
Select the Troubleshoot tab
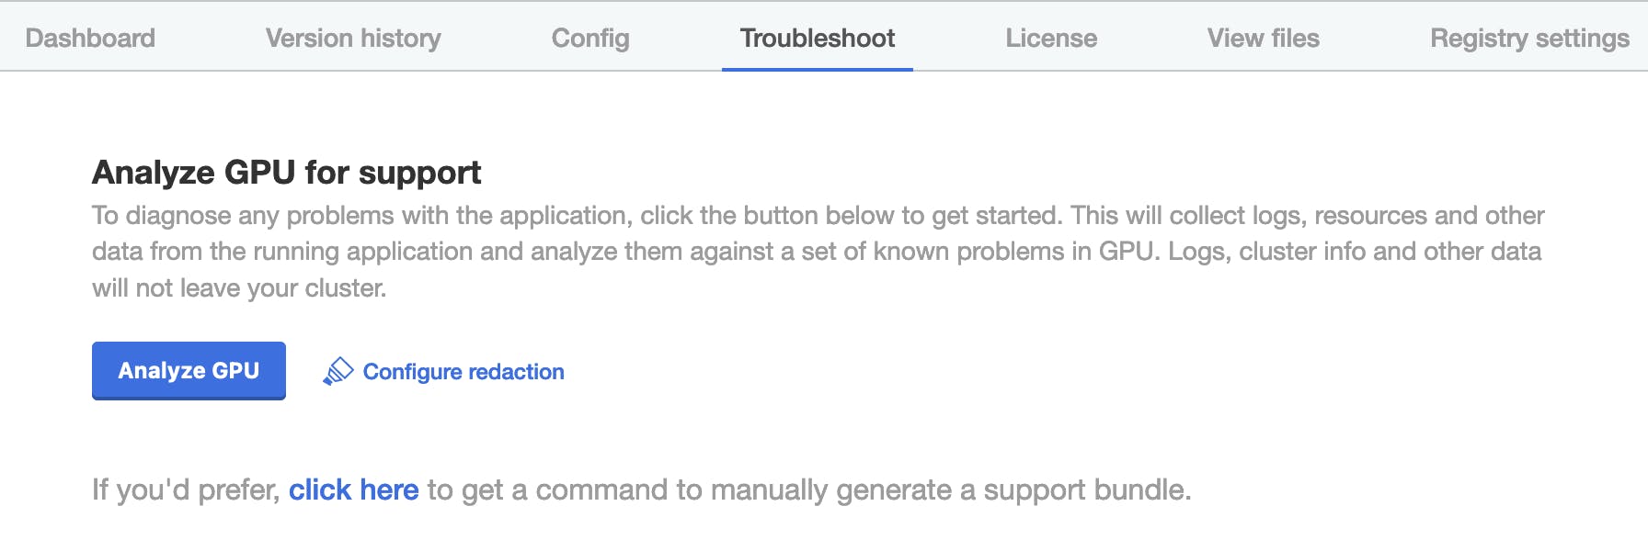coord(817,38)
